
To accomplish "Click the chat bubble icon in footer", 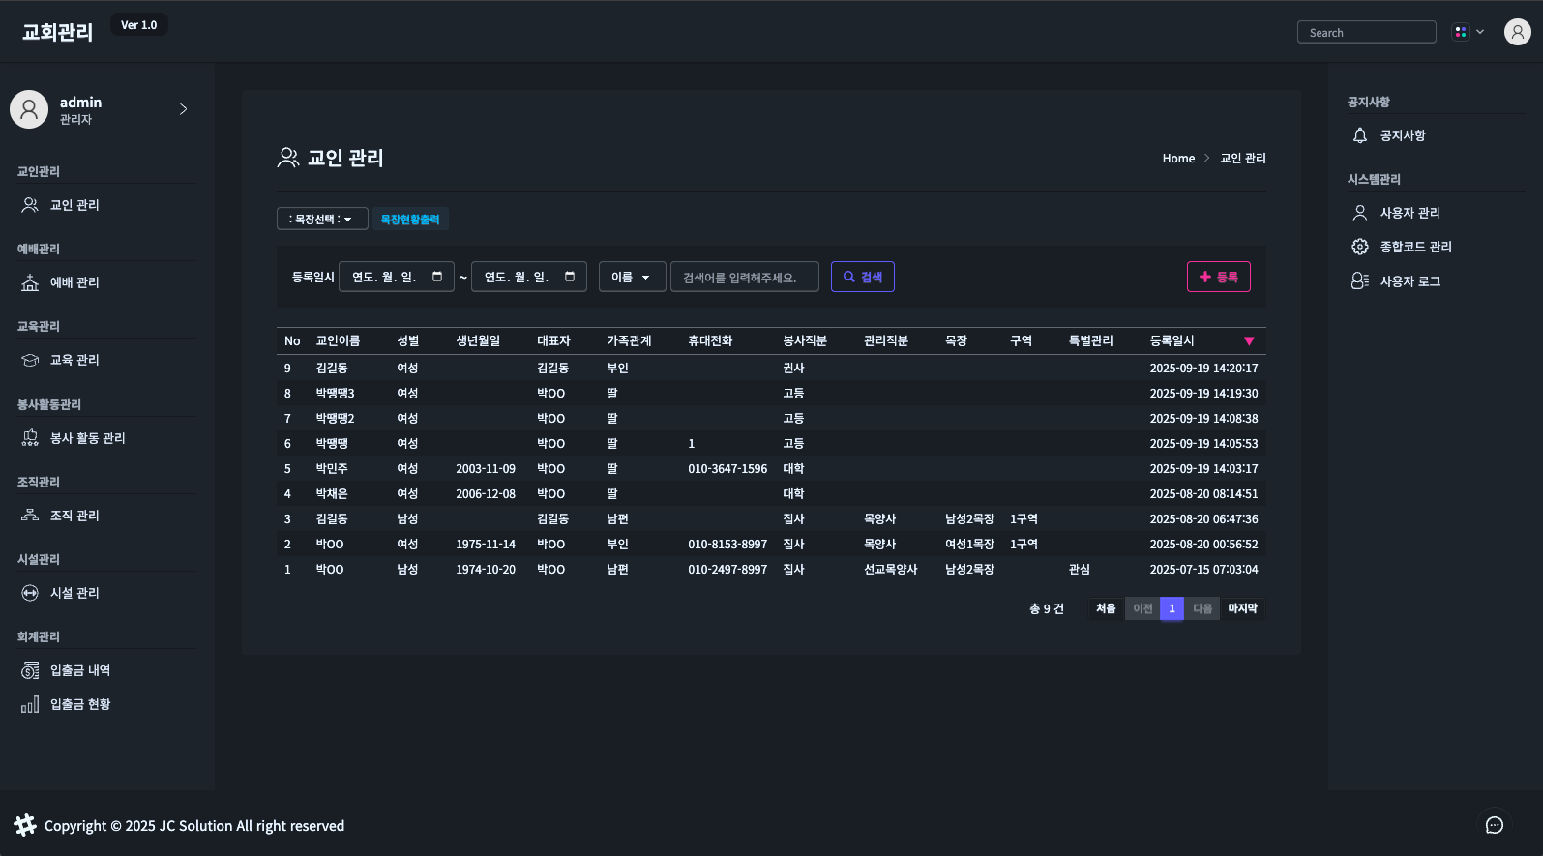I will click(1494, 825).
